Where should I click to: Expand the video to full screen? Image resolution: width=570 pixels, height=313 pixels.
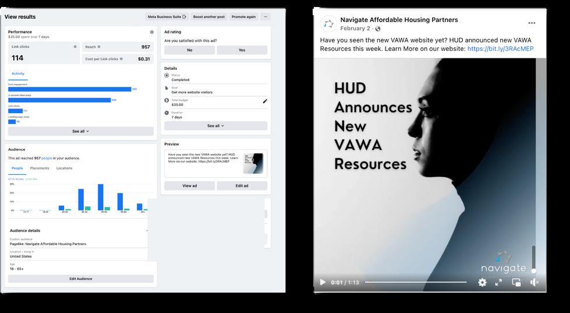(499, 282)
